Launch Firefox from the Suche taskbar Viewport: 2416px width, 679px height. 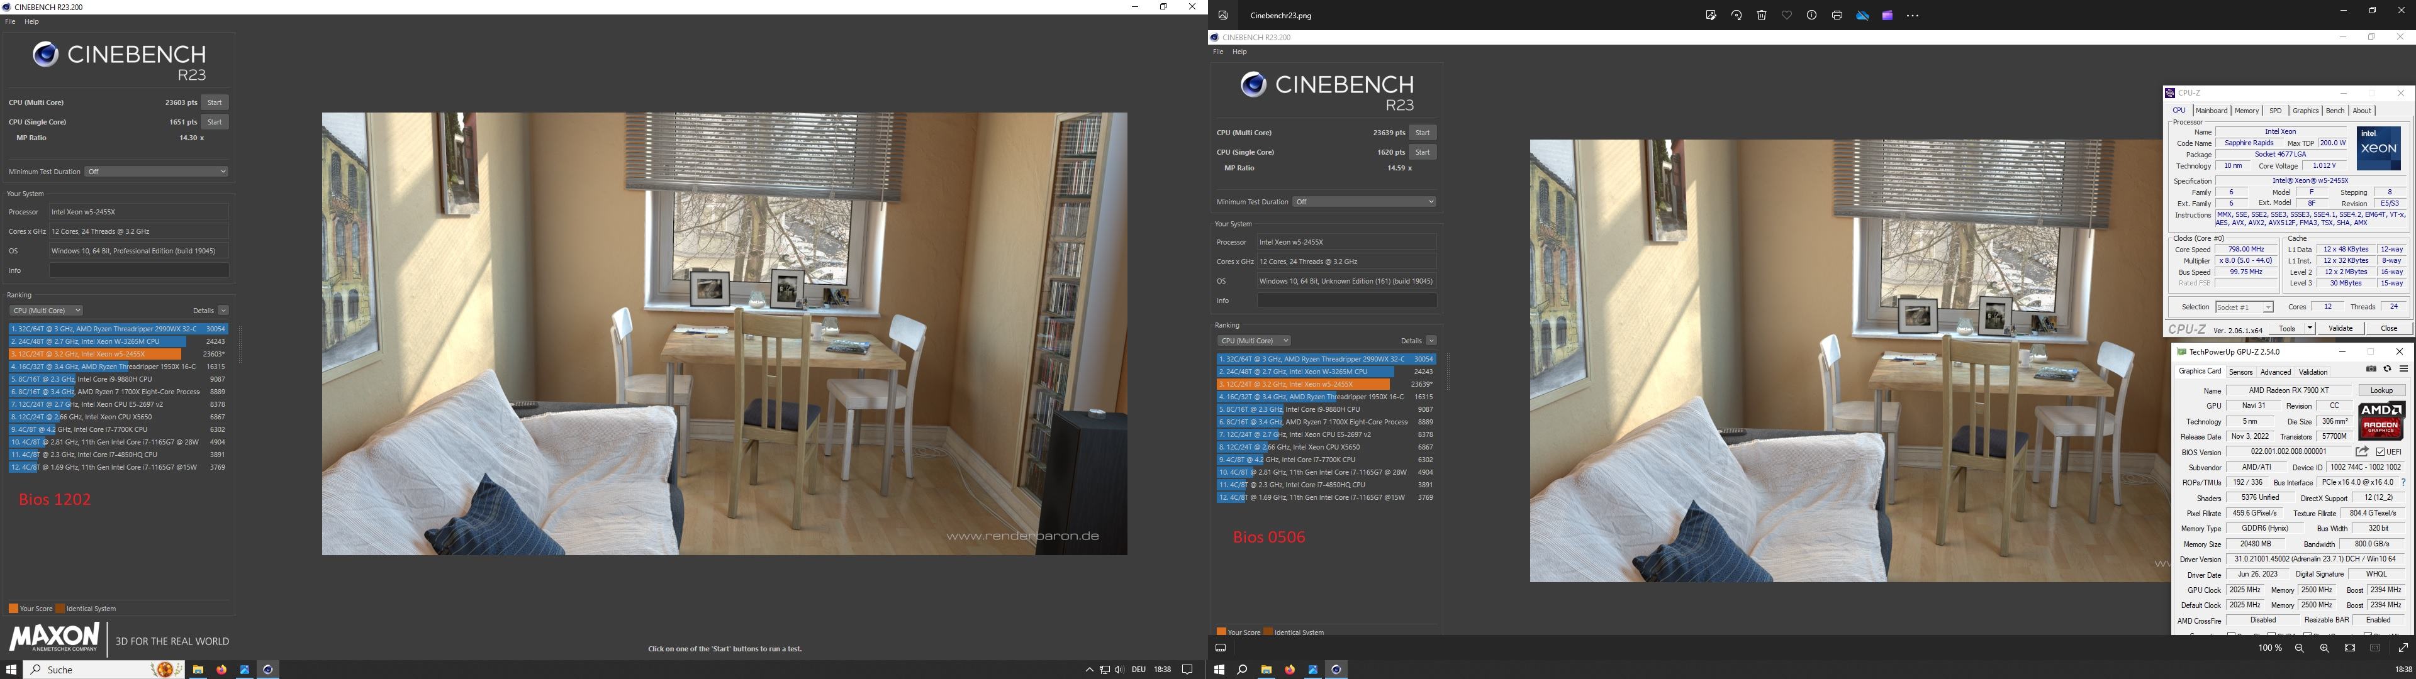pyautogui.click(x=221, y=669)
